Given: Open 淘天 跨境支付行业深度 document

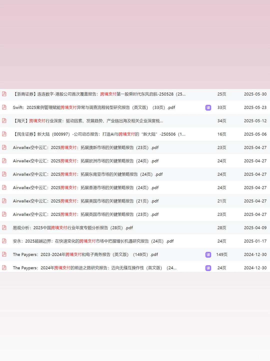Looking at the screenshot, I should click(88, 121).
